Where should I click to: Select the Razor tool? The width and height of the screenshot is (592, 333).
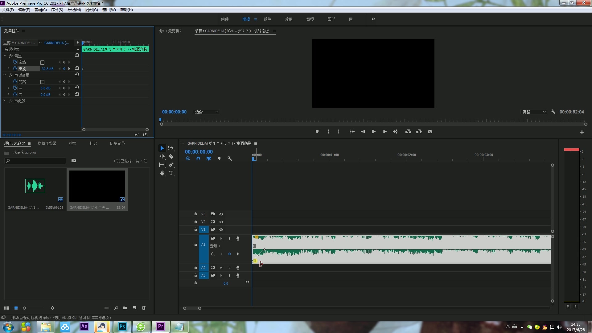click(x=171, y=157)
